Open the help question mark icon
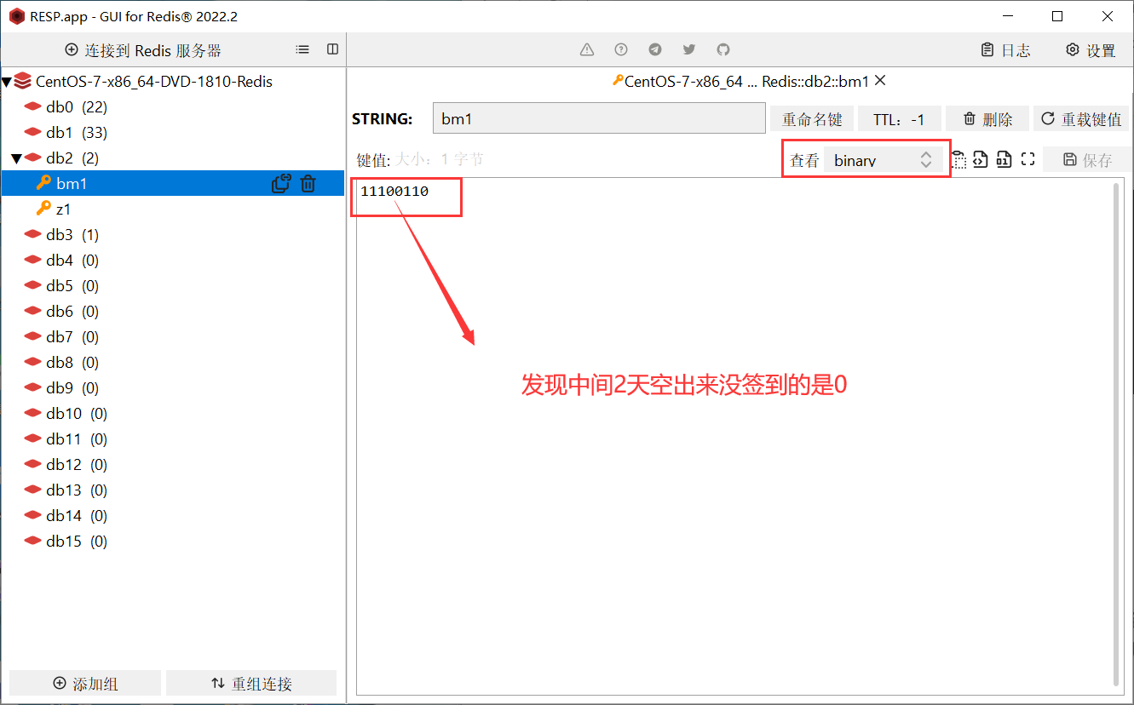Viewport: 1134px width, 705px height. click(621, 49)
